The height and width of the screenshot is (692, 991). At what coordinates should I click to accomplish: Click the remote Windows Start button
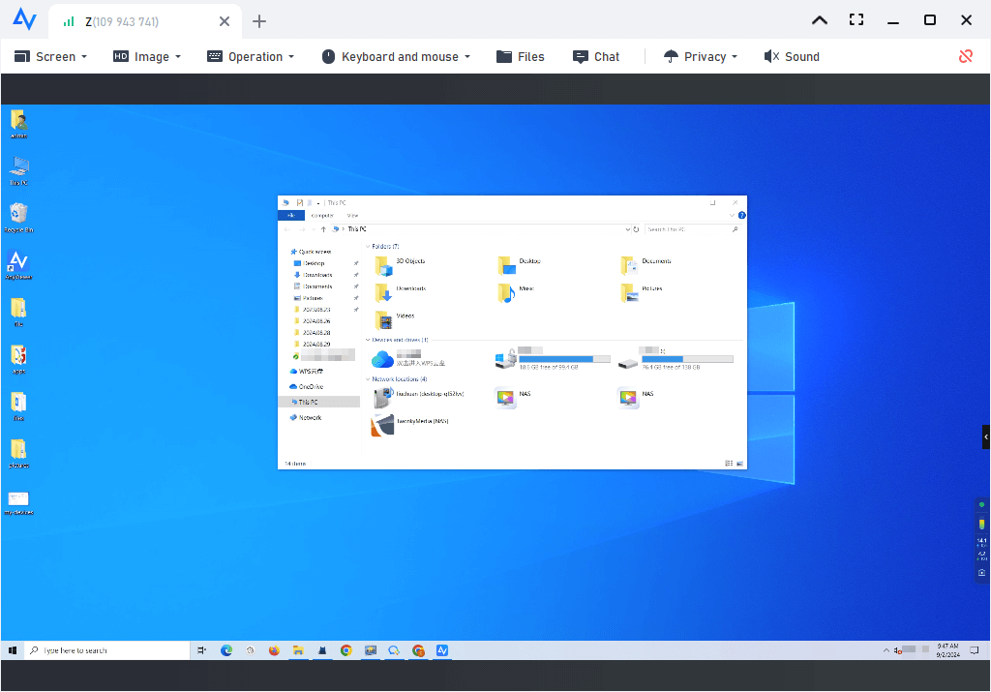14,650
